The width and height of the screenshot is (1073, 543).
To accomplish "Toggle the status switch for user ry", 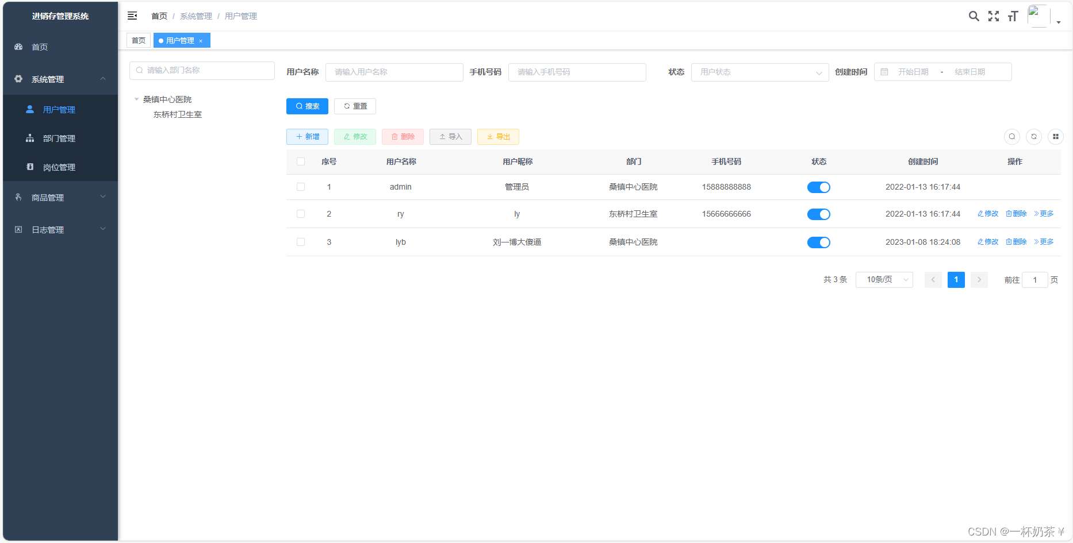I will pos(819,214).
